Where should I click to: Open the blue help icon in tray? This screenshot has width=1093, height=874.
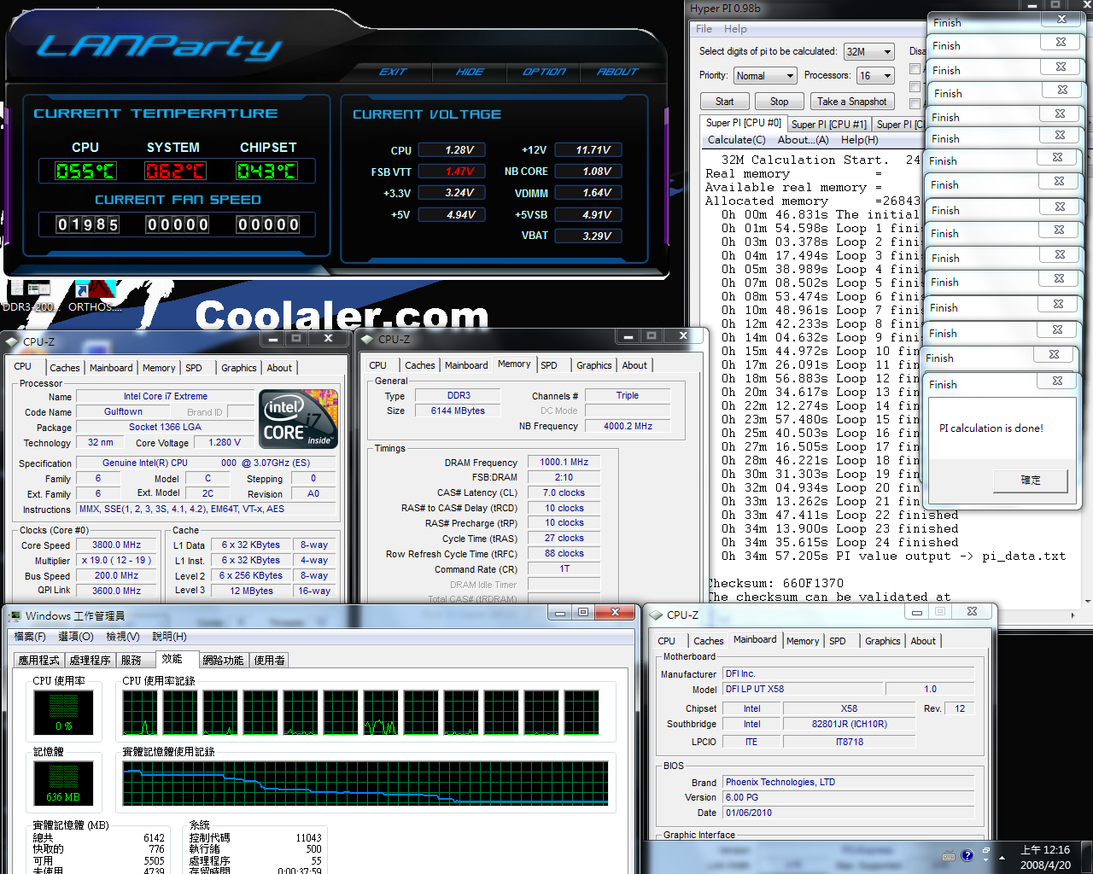click(x=967, y=855)
